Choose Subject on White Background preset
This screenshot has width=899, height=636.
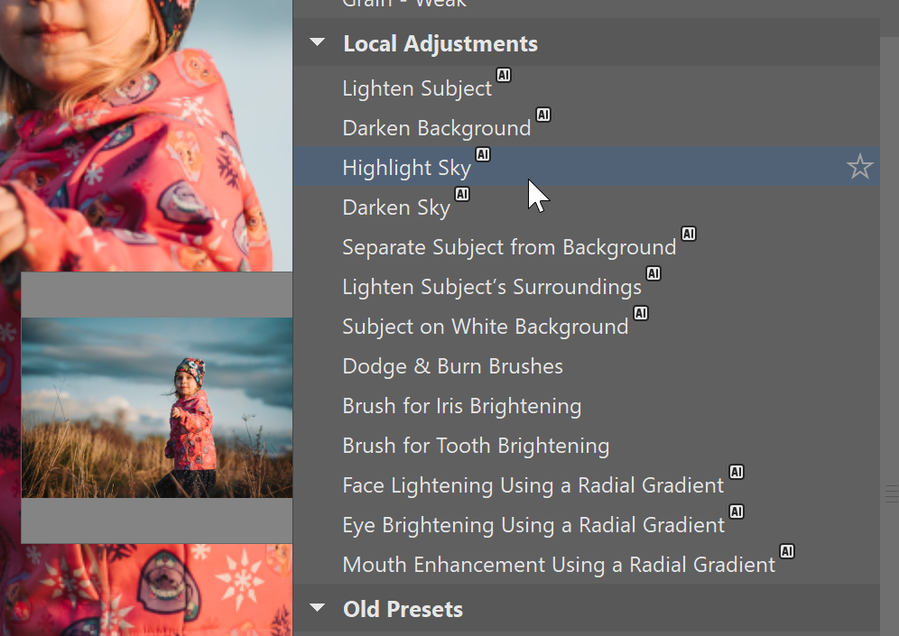pyautogui.click(x=486, y=327)
